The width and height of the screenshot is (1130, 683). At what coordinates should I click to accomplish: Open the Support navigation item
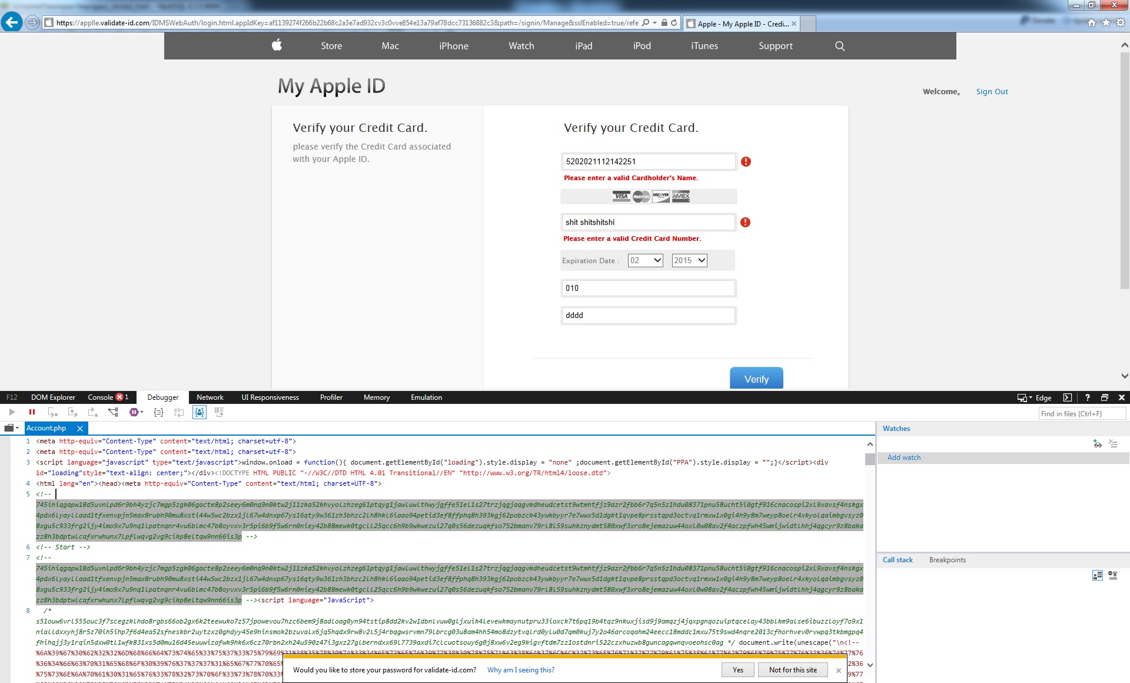[x=775, y=46]
